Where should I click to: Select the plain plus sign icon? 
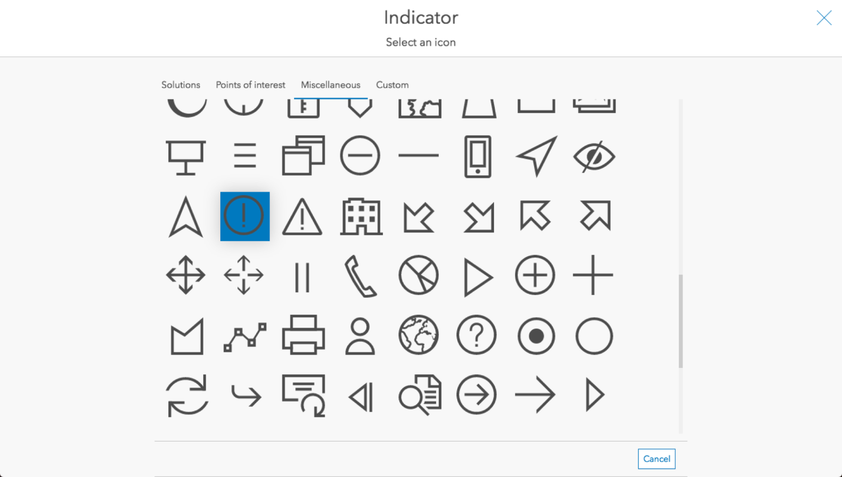(593, 275)
